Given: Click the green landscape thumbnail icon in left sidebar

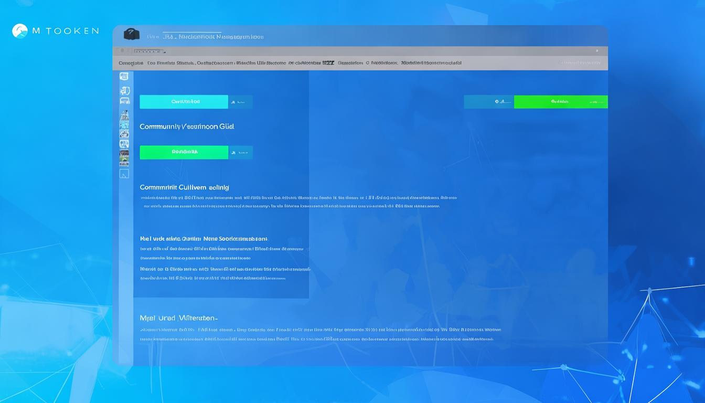Looking at the screenshot, I should click(x=124, y=156).
